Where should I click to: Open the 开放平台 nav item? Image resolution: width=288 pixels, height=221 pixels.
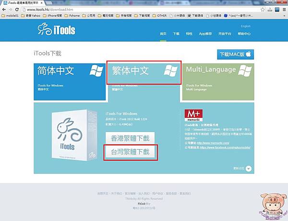coord(225,33)
